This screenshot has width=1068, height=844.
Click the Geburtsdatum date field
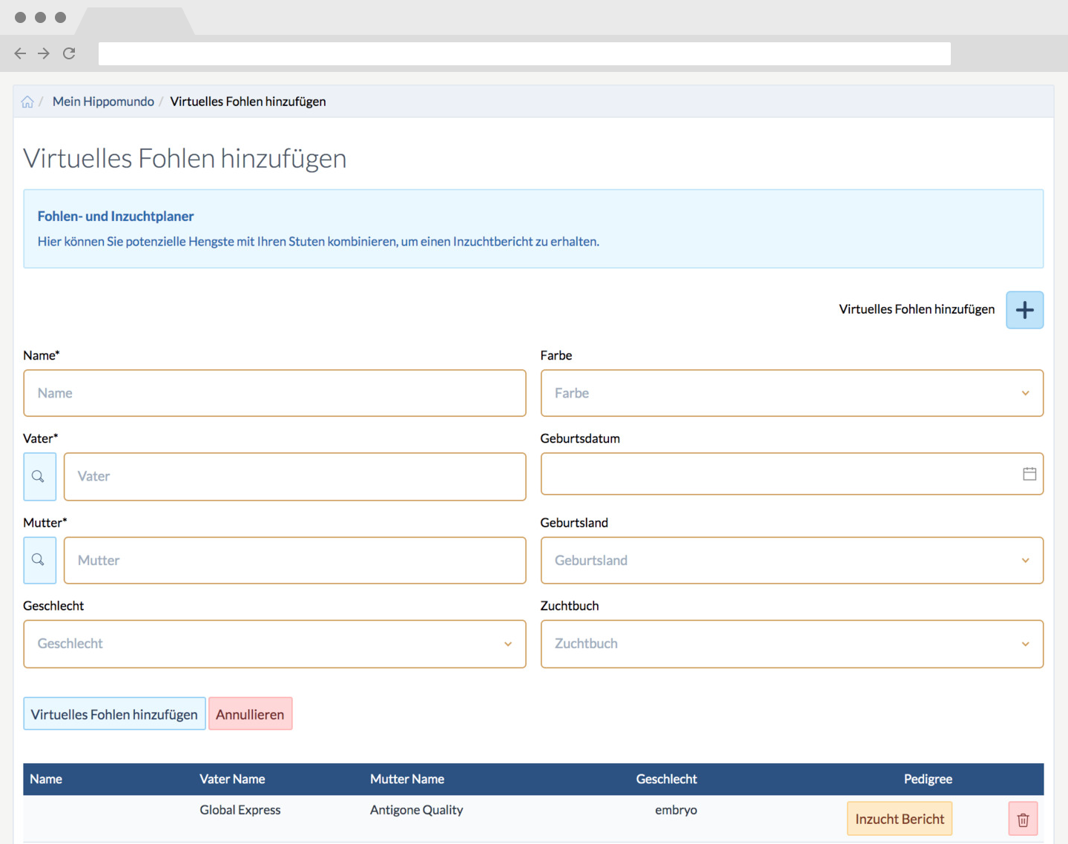792,474
